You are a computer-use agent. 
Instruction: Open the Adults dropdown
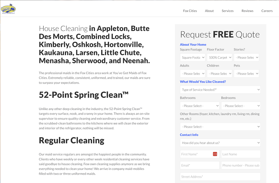[193, 73]
